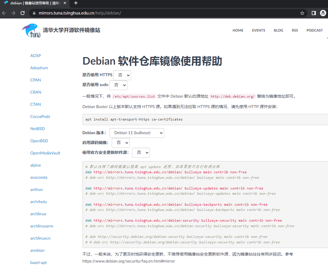328x268 pixels.
Task: Open the CTAN sidebar link
Action: point(36,104)
